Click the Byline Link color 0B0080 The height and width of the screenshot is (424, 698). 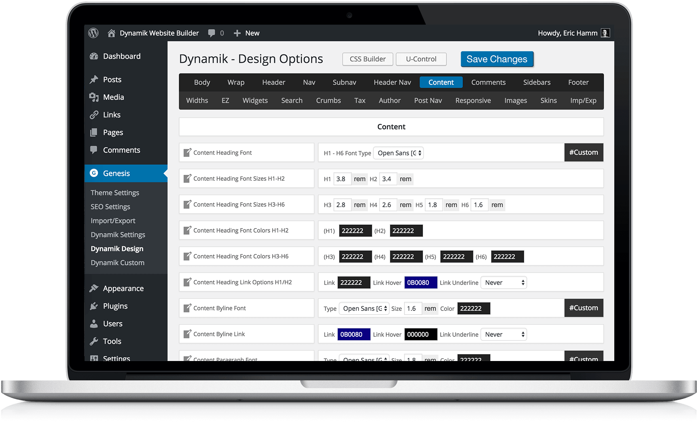[x=354, y=334]
